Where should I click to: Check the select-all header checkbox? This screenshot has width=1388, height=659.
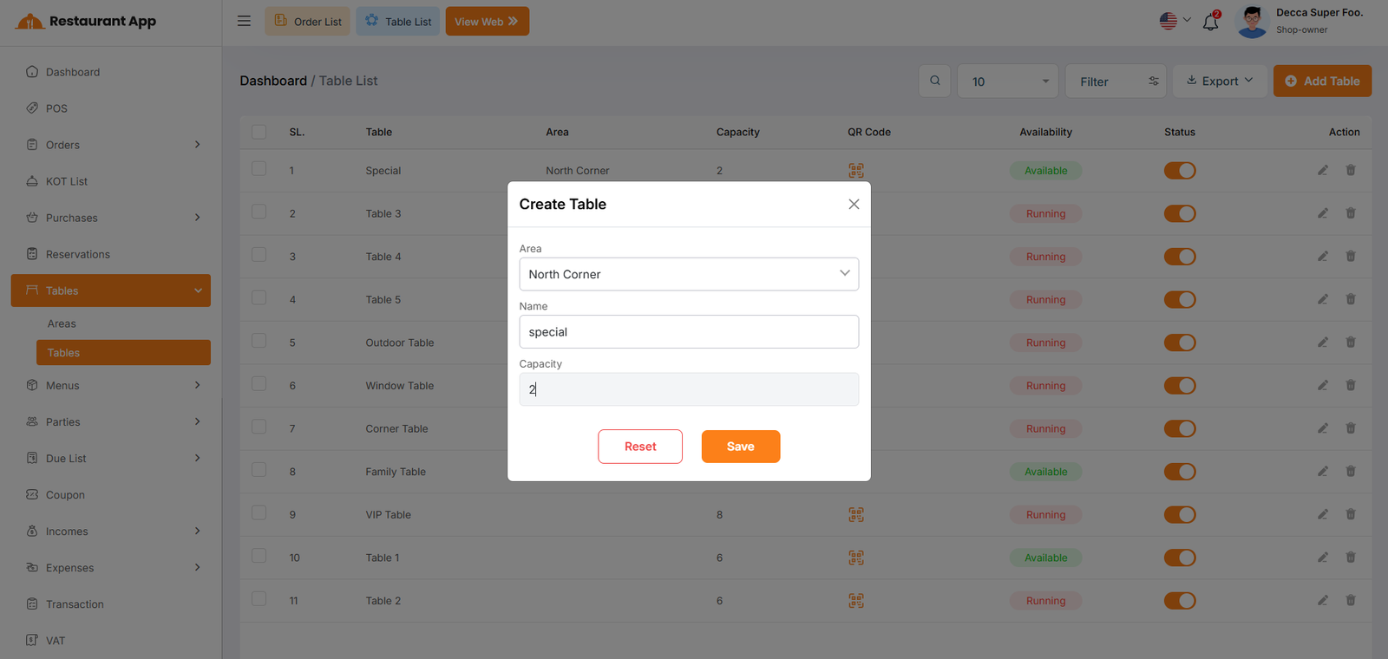259,132
